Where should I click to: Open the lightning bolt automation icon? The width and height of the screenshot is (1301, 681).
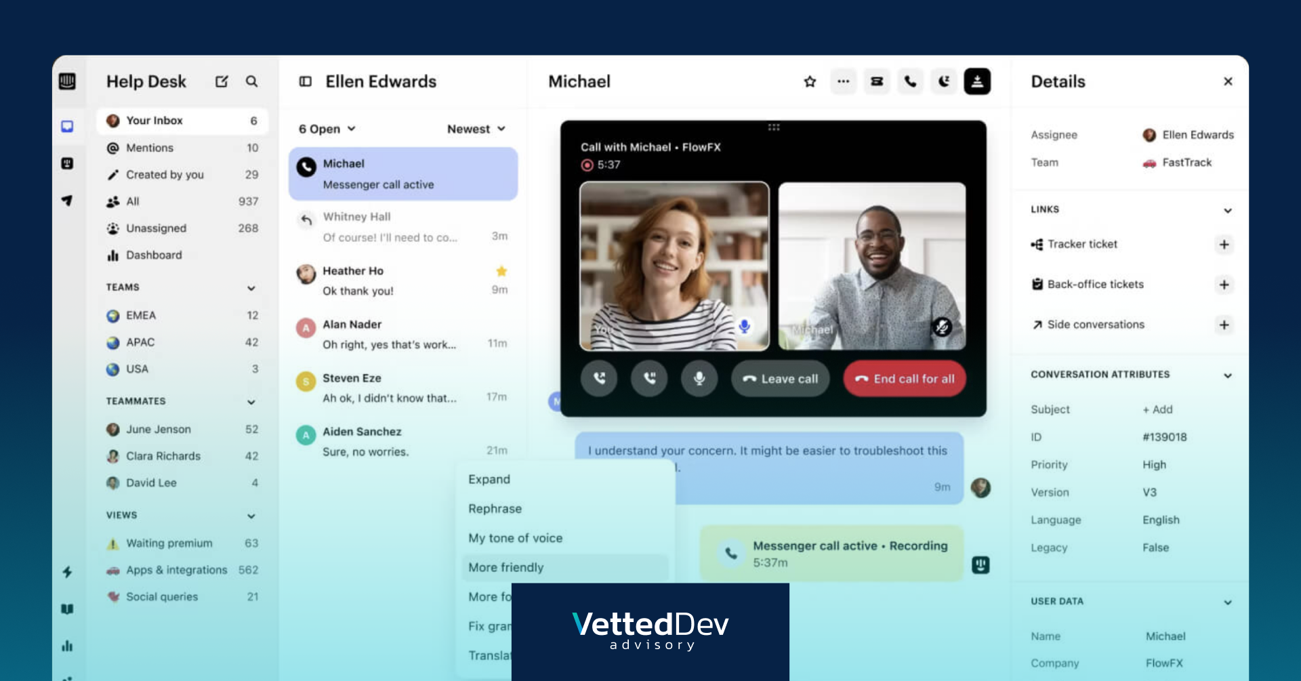pos(67,572)
